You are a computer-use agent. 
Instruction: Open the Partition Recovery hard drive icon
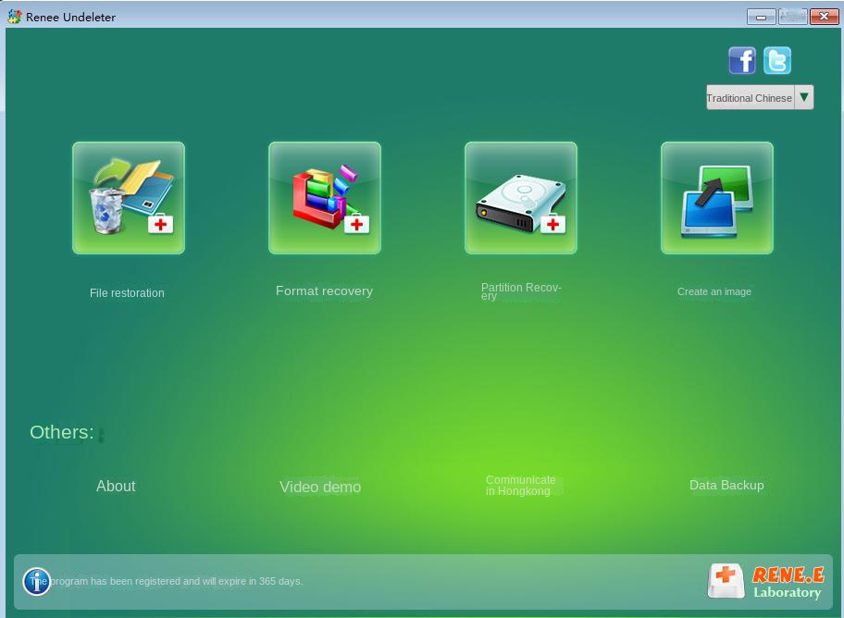[521, 198]
